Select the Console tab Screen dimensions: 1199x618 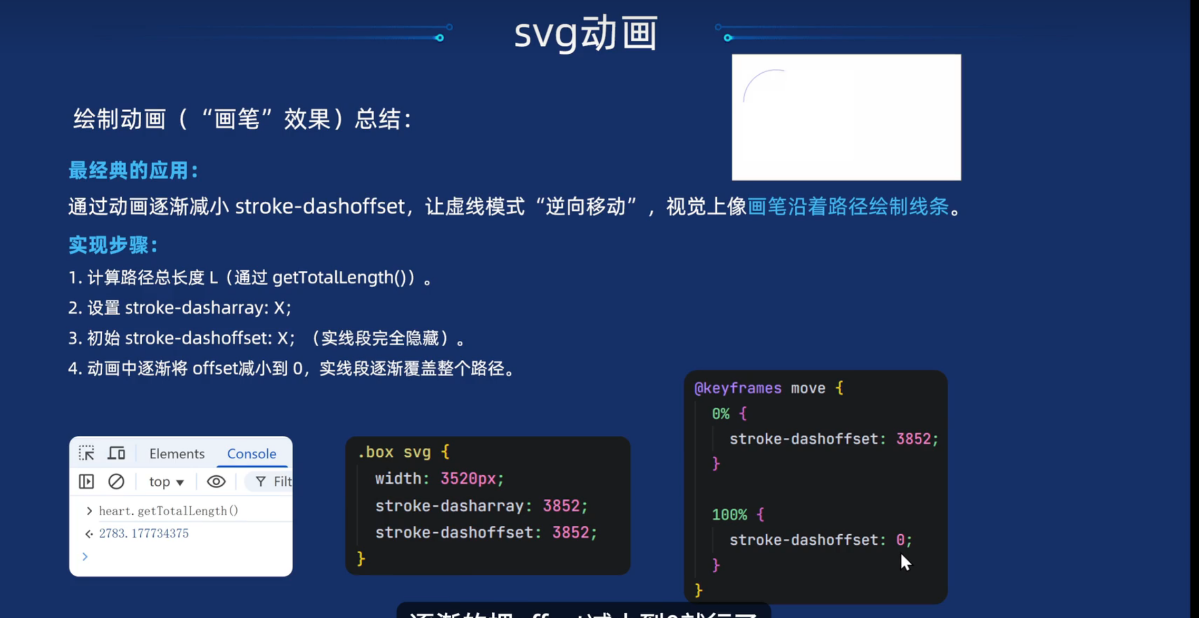pos(251,454)
